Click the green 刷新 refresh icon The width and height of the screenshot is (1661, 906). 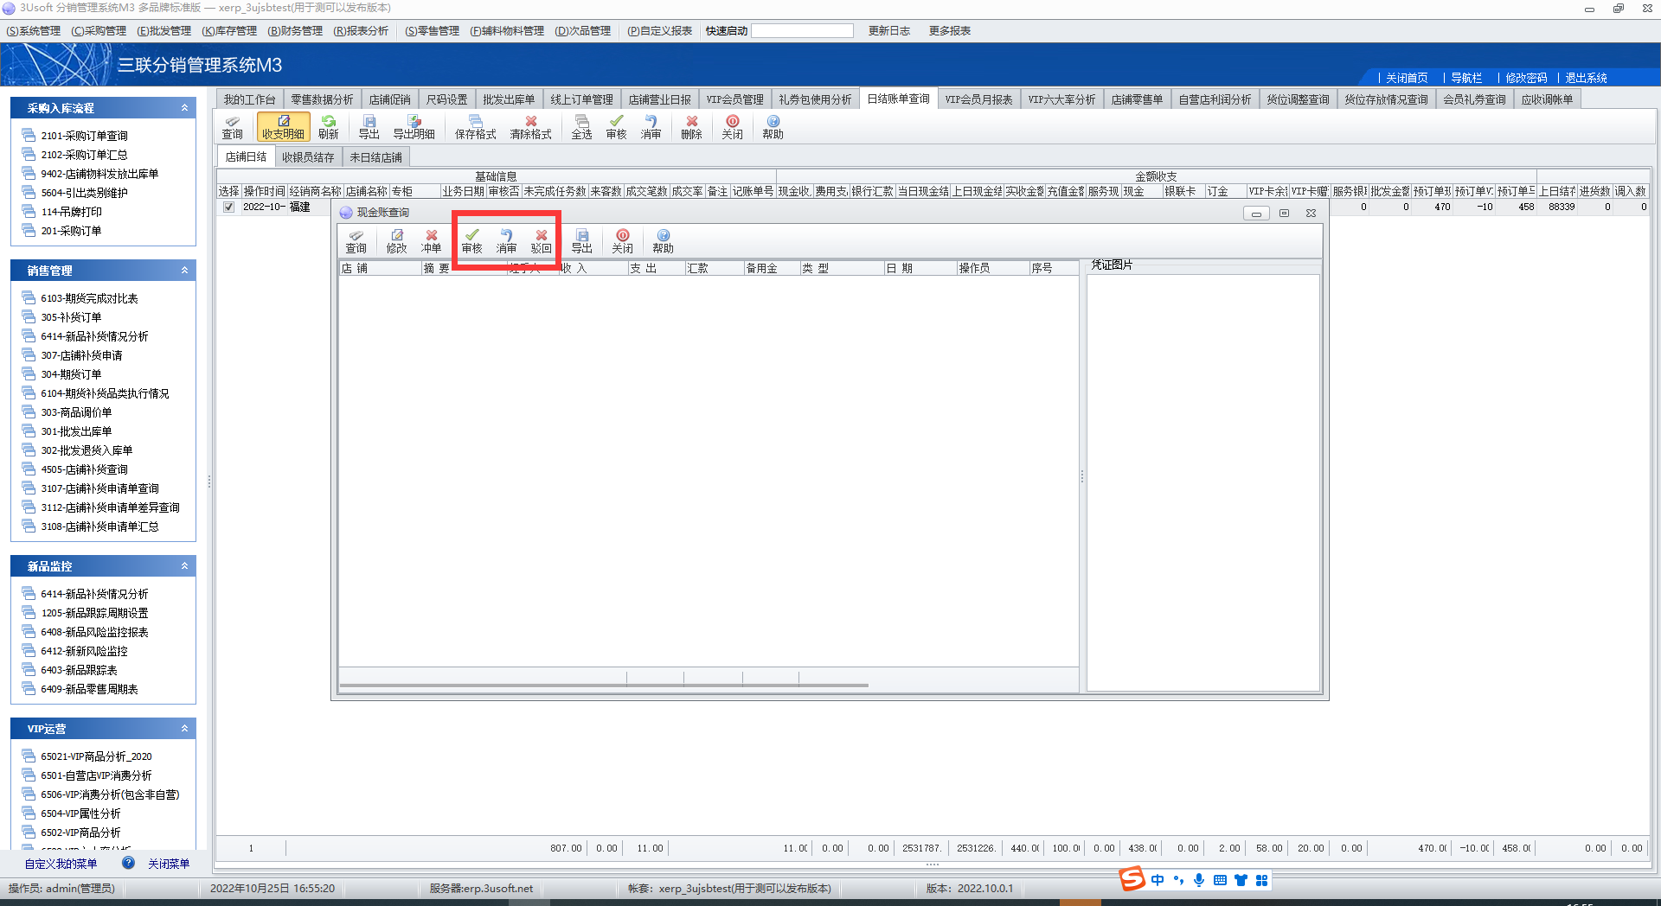pyautogui.click(x=328, y=127)
